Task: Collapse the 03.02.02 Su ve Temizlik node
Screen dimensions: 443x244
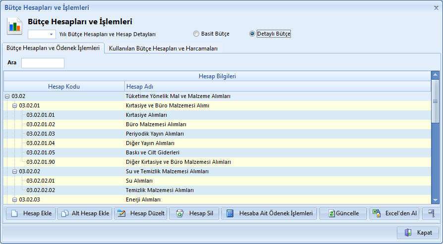Action: tap(14, 171)
